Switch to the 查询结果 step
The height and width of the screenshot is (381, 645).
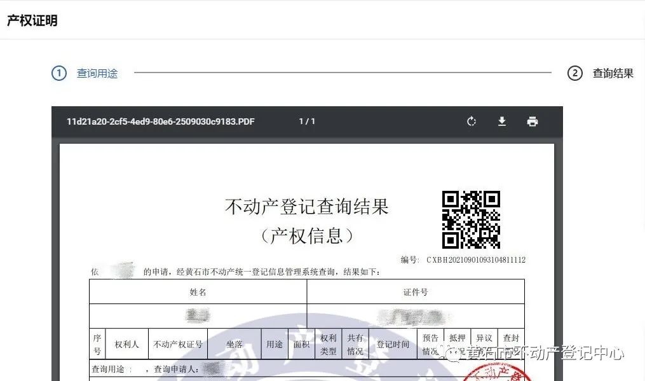click(613, 73)
